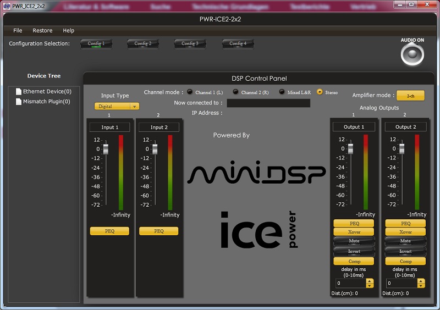Screen dimensions: 440x310
Task: Click the Ethernet Device document icon
Action: tap(19, 92)
